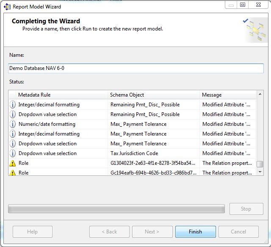Click the Report Model Wizard title icon
The image size is (271, 247).
7,7
